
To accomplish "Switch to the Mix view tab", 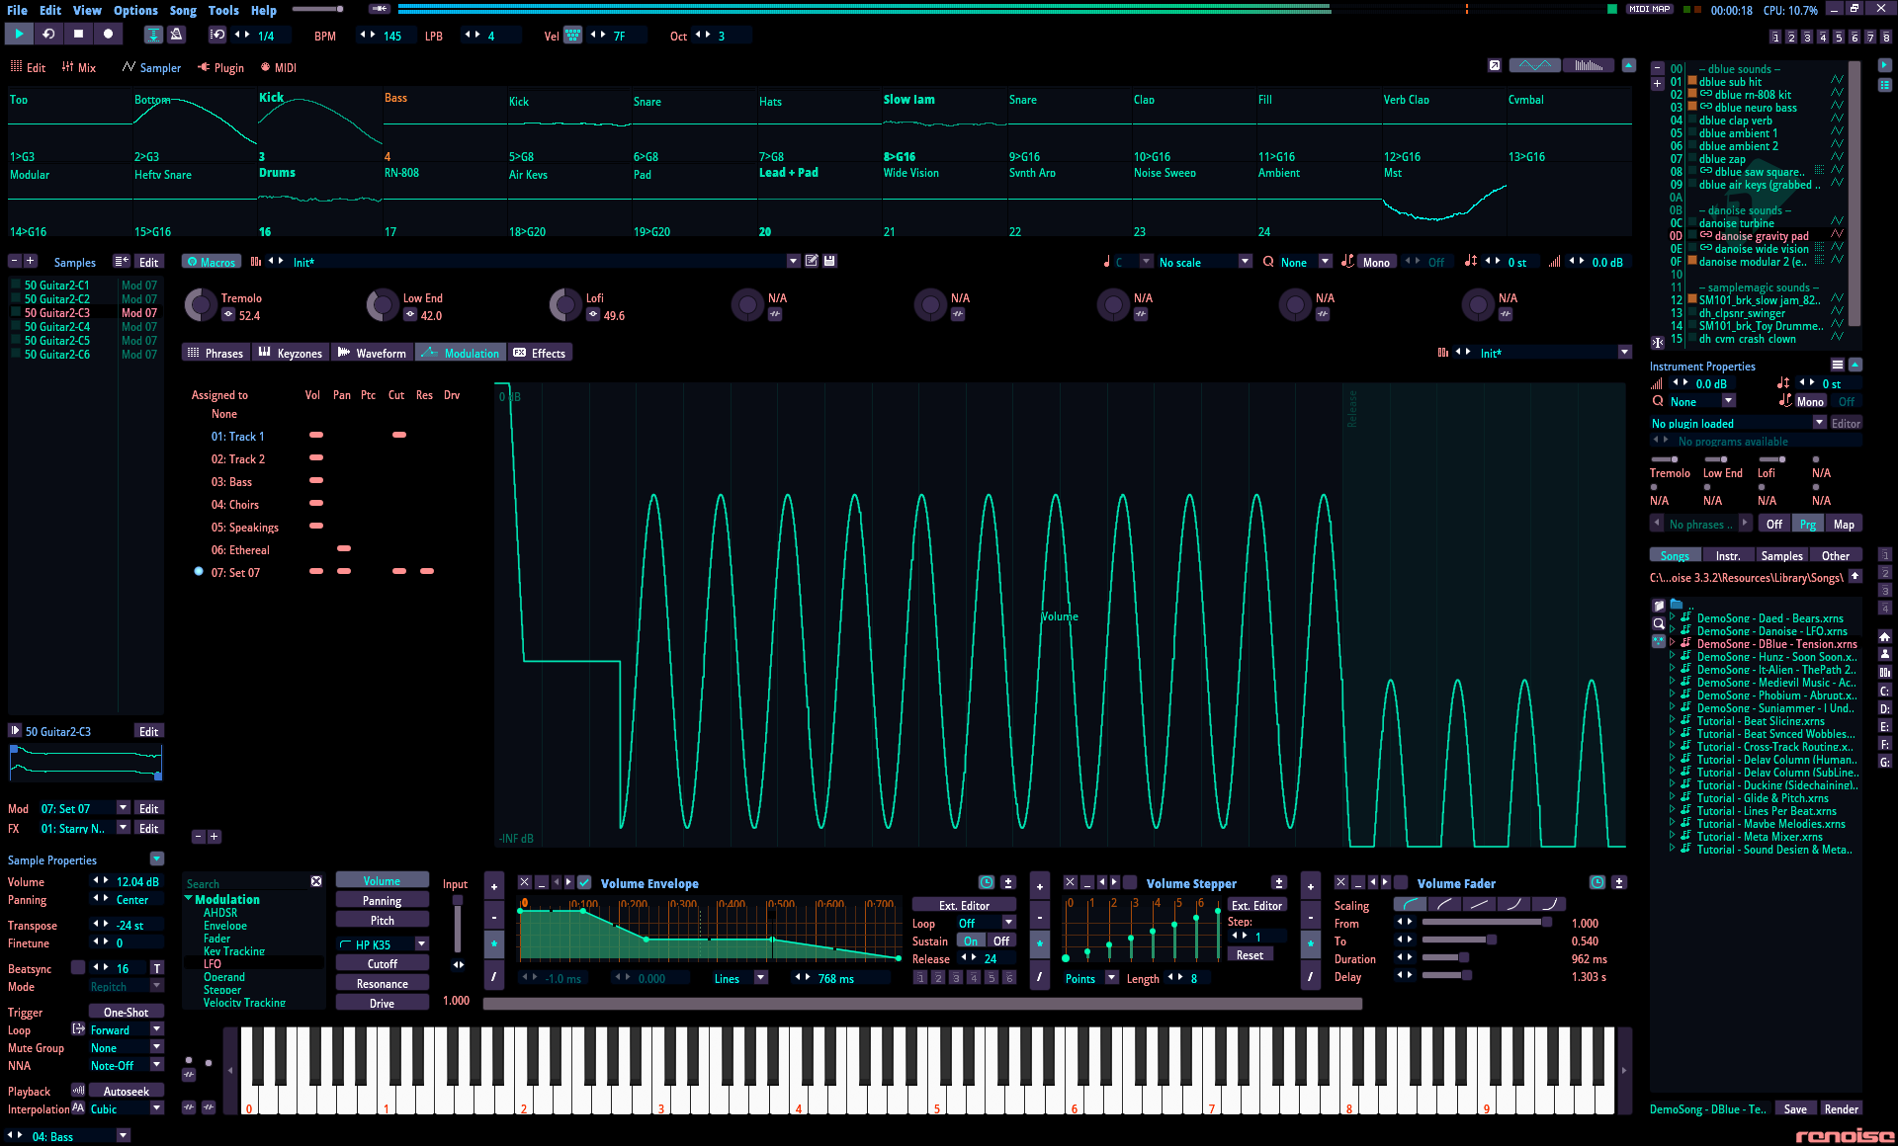I will coord(79,67).
